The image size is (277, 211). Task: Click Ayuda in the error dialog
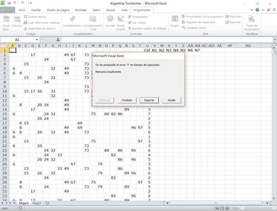pos(171,100)
